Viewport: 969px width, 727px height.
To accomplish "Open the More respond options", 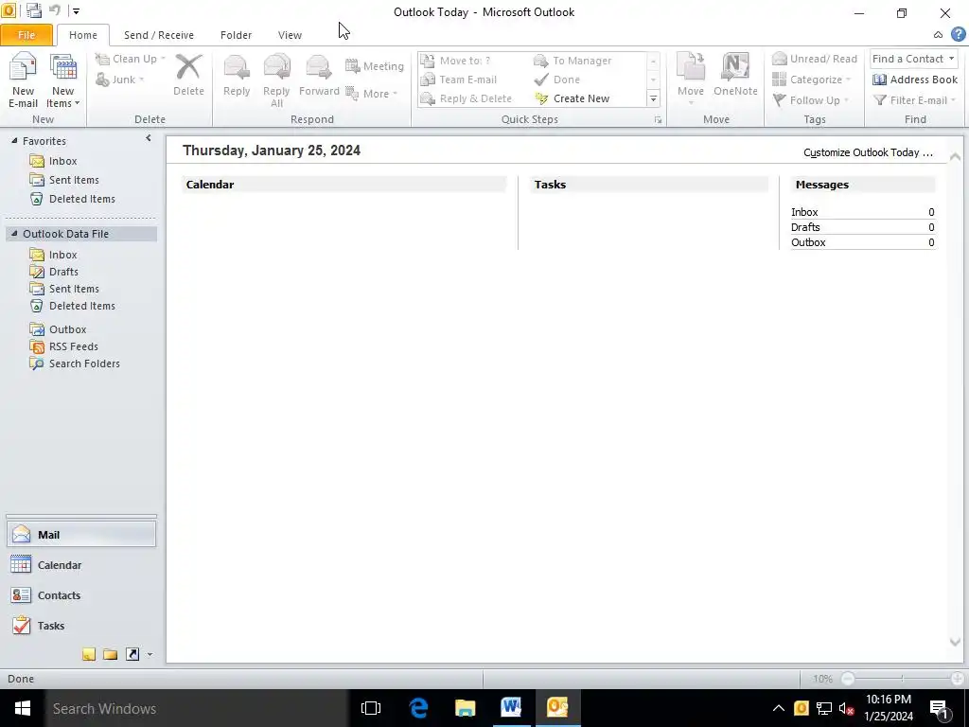I will 371,94.
